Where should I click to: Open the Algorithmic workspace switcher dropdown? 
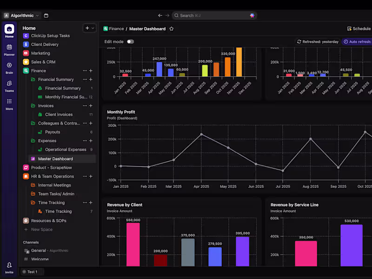click(x=22, y=15)
